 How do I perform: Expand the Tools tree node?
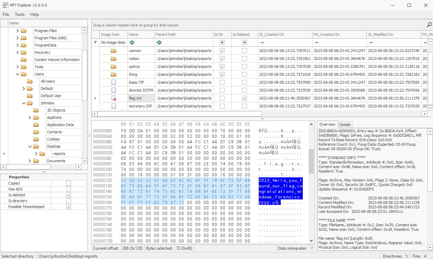[x=18, y=67]
